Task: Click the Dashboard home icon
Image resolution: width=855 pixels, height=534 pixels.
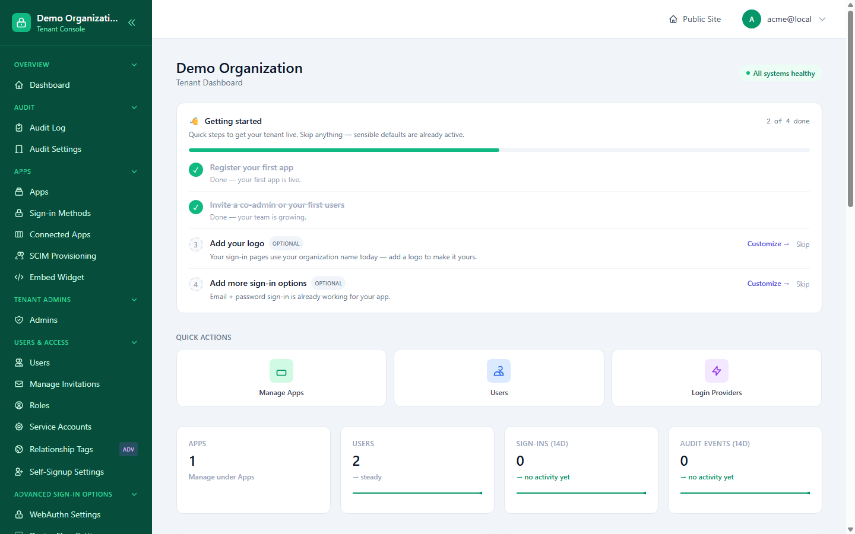Action: point(19,85)
